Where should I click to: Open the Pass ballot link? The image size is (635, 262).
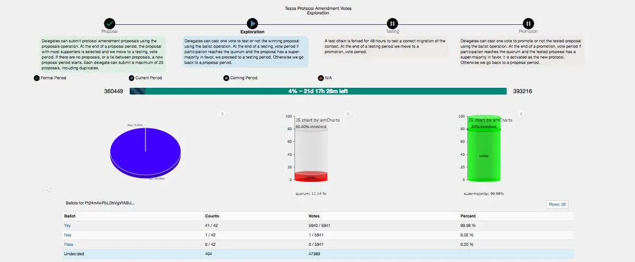(68, 244)
